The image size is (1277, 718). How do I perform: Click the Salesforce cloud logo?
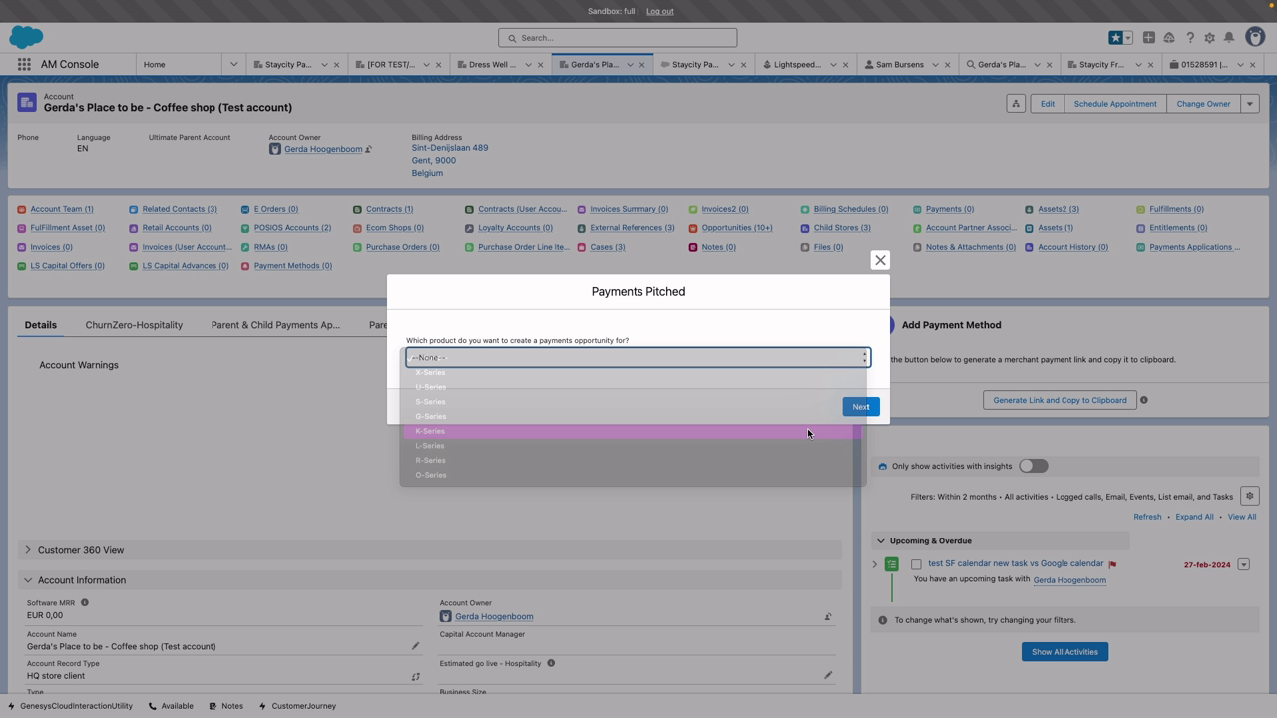pyautogui.click(x=26, y=37)
